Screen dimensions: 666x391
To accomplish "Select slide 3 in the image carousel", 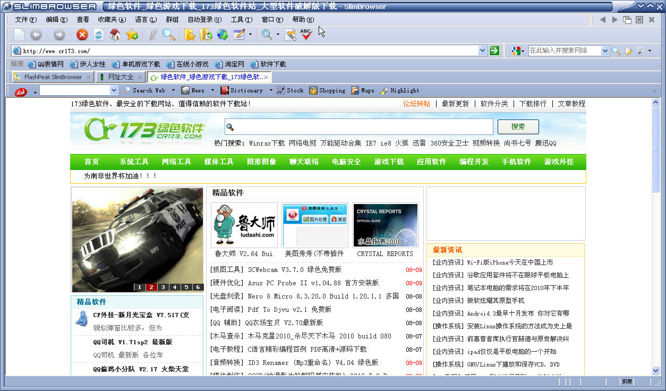I will (163, 287).
